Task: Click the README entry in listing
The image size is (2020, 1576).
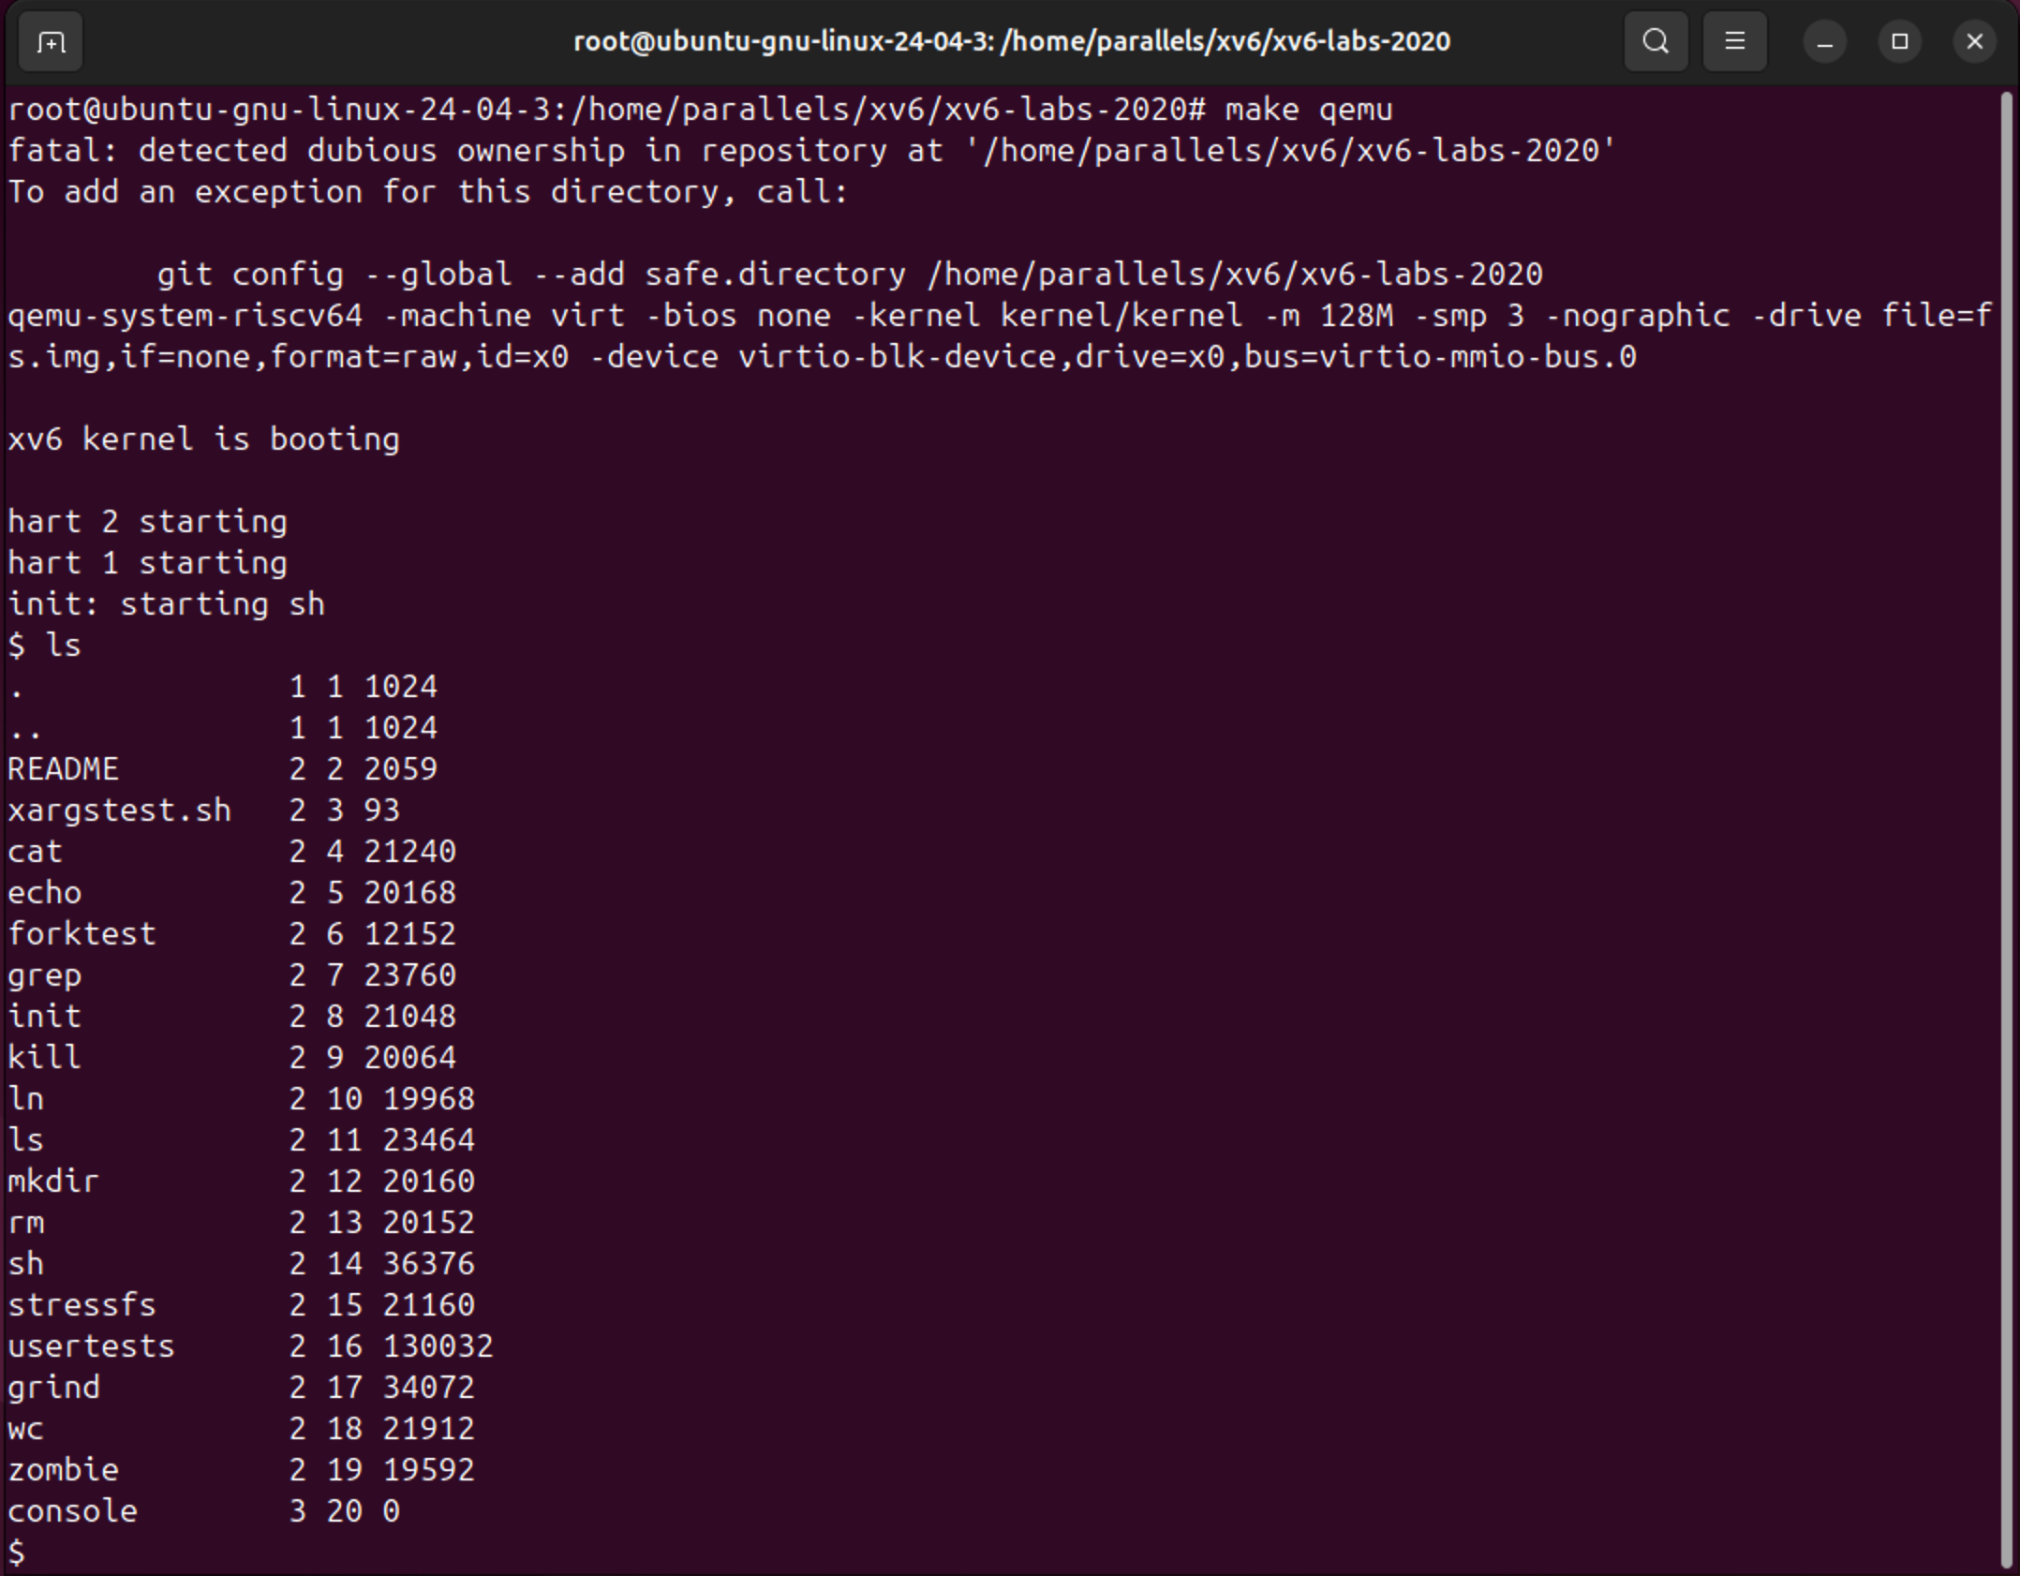Action: [x=64, y=769]
